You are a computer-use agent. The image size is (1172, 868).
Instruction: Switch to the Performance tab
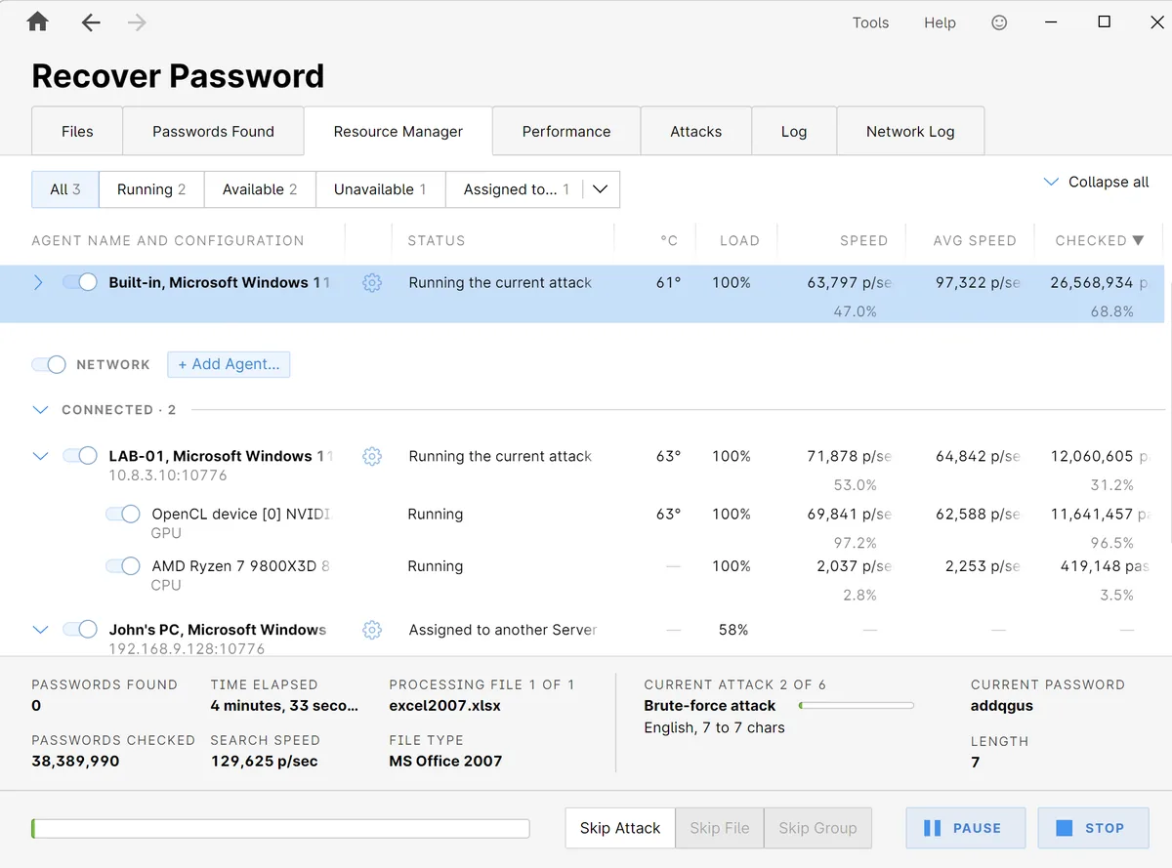pyautogui.click(x=566, y=131)
